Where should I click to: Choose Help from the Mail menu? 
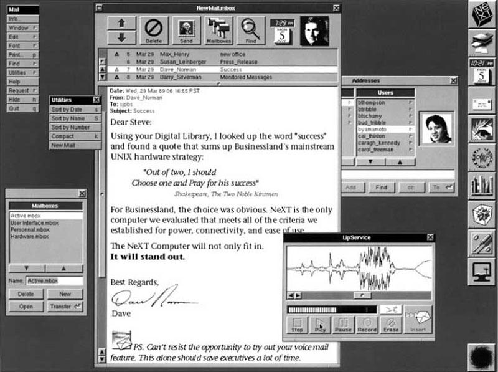(22, 82)
